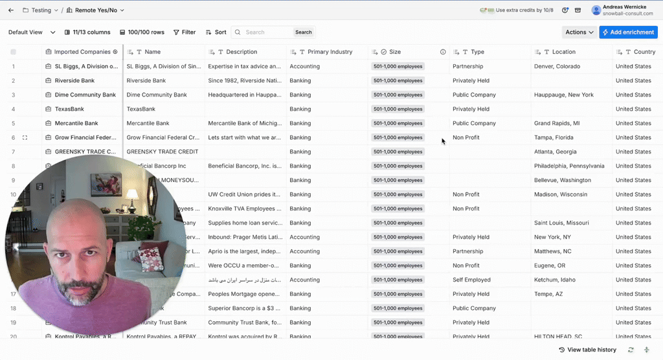Image resolution: width=663 pixels, height=360 pixels.
Task: Click the expand row icon on row 6
Action: pos(25,138)
